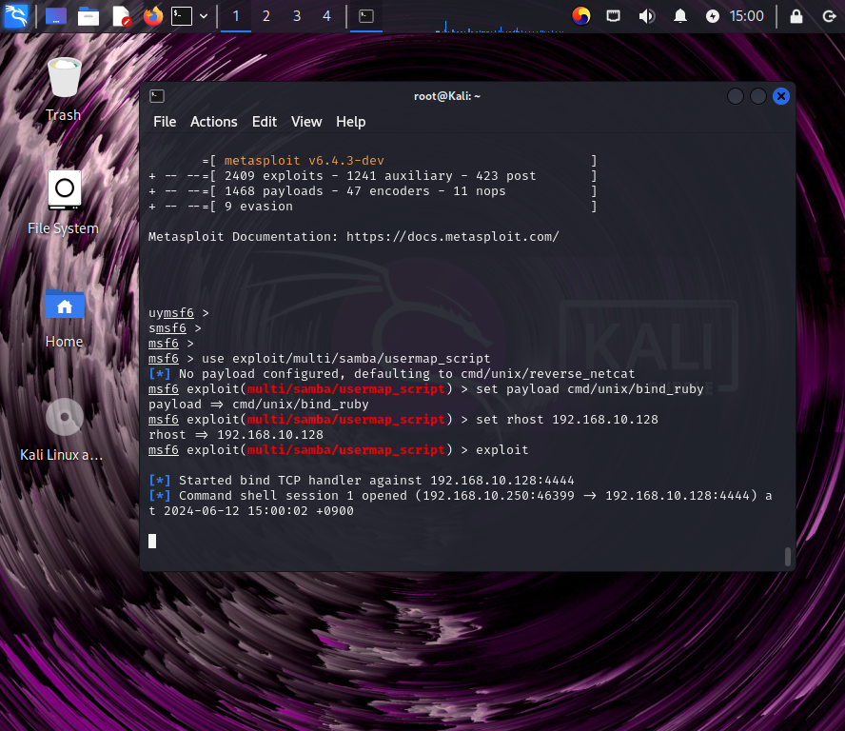Click 'Started bind TCP handler' line
The width and height of the screenshot is (845, 731).
[x=361, y=481]
